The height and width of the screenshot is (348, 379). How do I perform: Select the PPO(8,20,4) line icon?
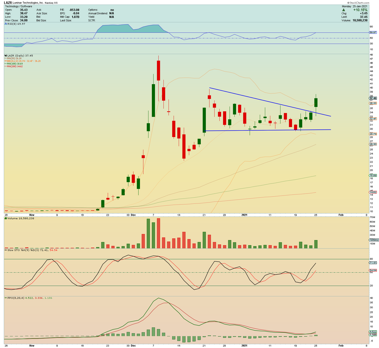(x=5, y=297)
